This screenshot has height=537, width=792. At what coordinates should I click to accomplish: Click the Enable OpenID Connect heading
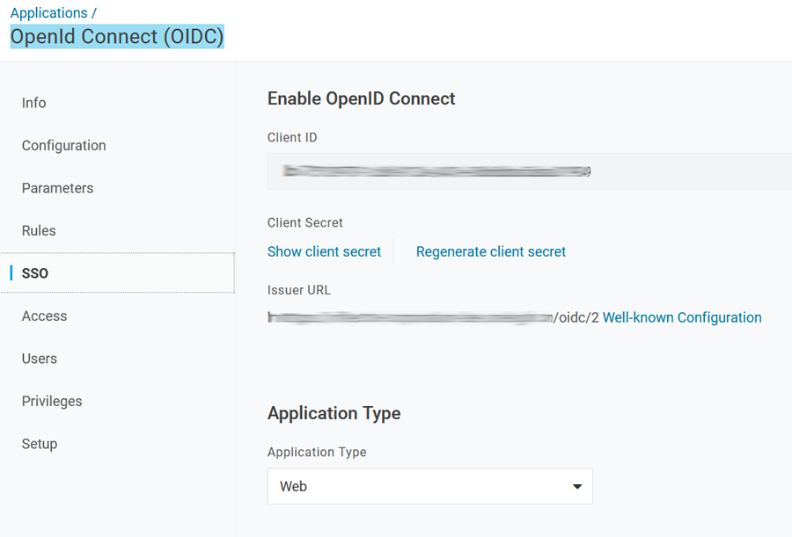(361, 98)
